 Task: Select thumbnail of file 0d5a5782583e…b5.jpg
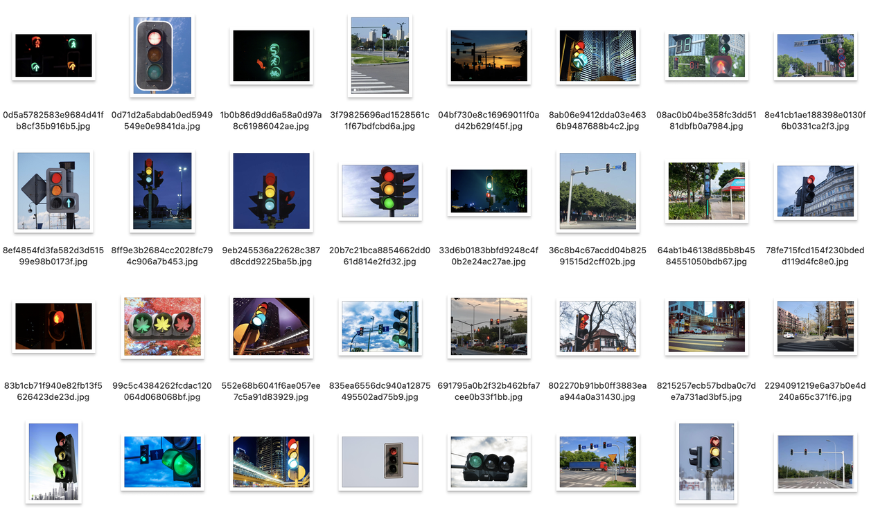(53, 56)
